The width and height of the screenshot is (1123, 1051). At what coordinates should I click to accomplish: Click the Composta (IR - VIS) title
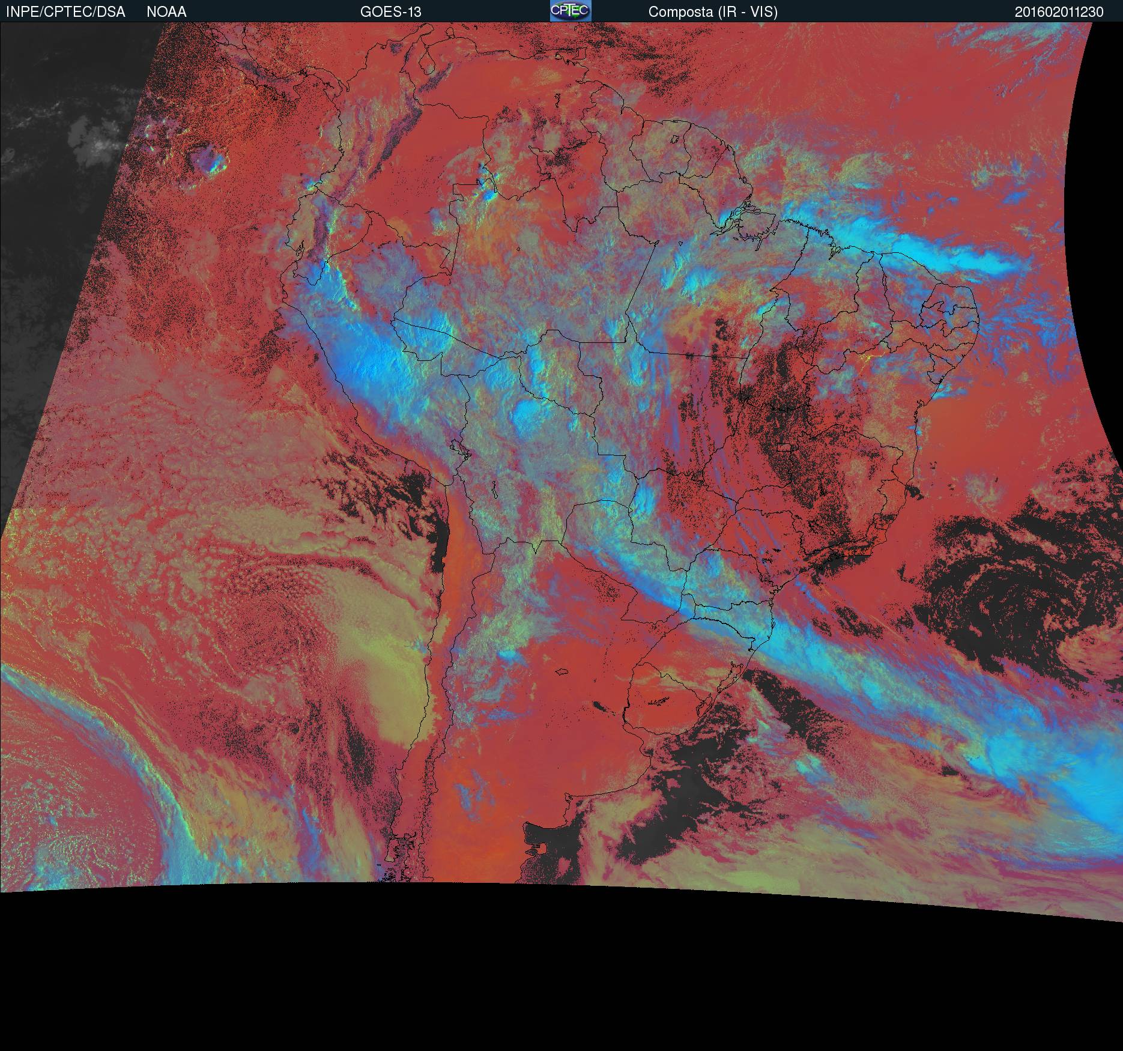pyautogui.click(x=713, y=12)
